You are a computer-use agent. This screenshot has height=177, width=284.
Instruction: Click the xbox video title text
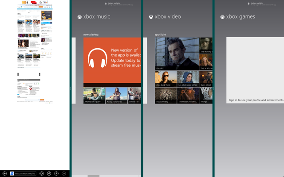click(168, 17)
